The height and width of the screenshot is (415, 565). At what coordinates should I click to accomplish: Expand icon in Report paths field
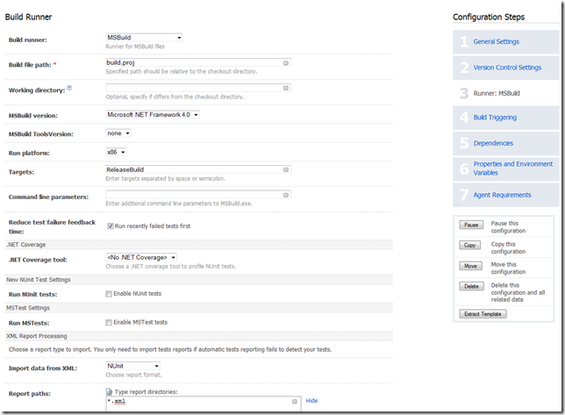click(295, 401)
